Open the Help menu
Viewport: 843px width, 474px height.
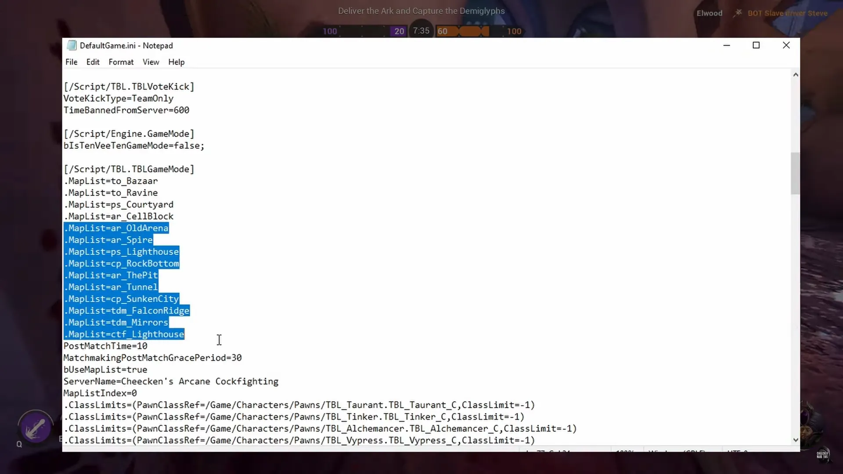(176, 62)
